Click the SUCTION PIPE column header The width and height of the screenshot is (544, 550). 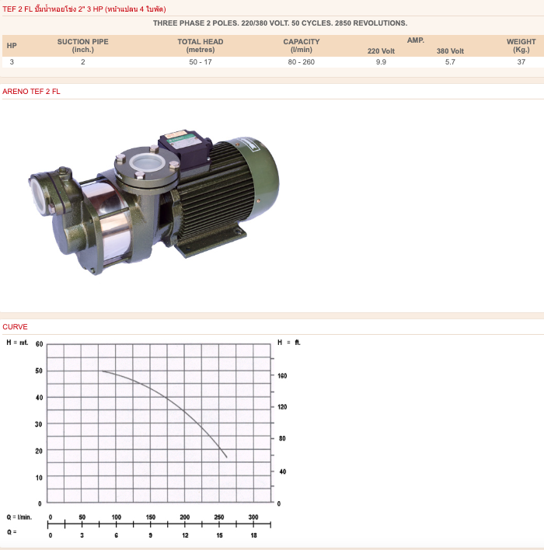click(83, 46)
